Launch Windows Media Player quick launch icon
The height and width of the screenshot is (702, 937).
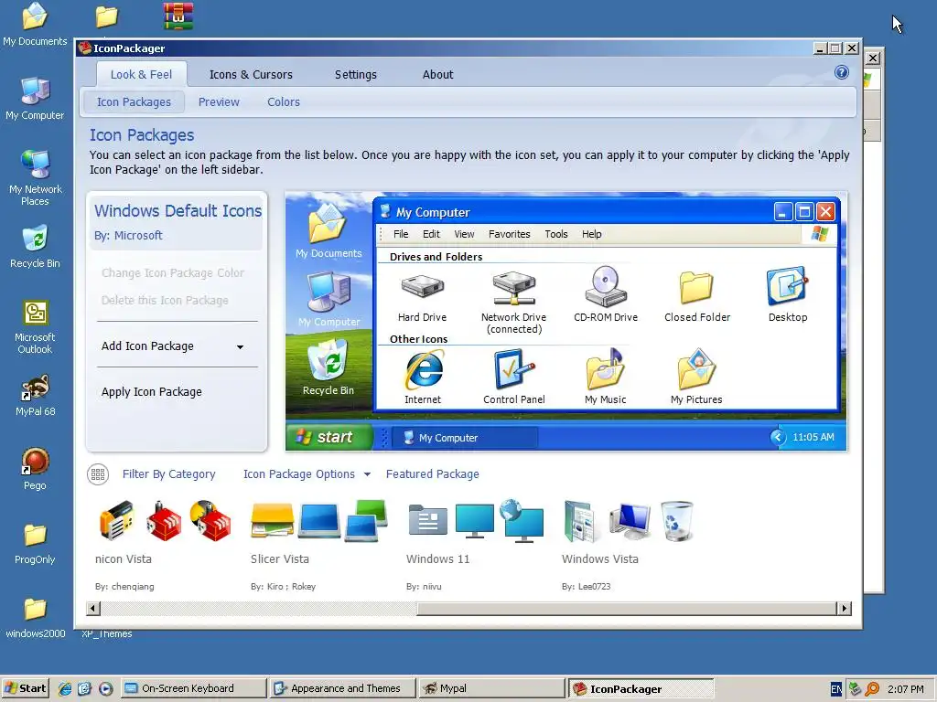point(105,688)
